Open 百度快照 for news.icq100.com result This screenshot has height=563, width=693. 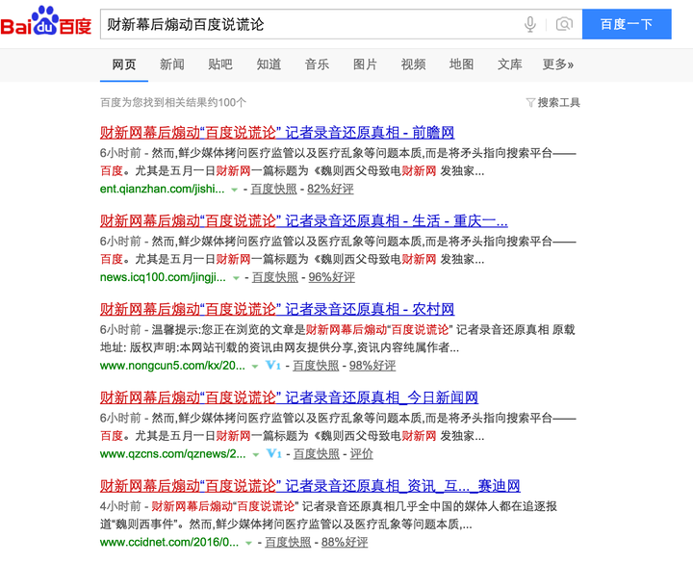pyautogui.click(x=275, y=277)
